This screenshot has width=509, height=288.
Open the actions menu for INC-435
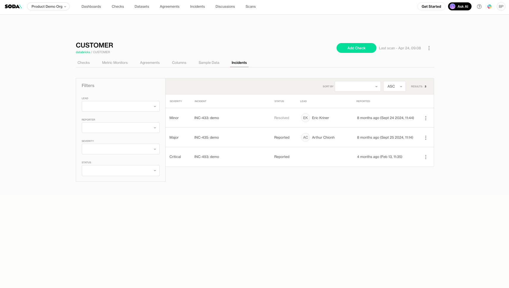[425, 138]
